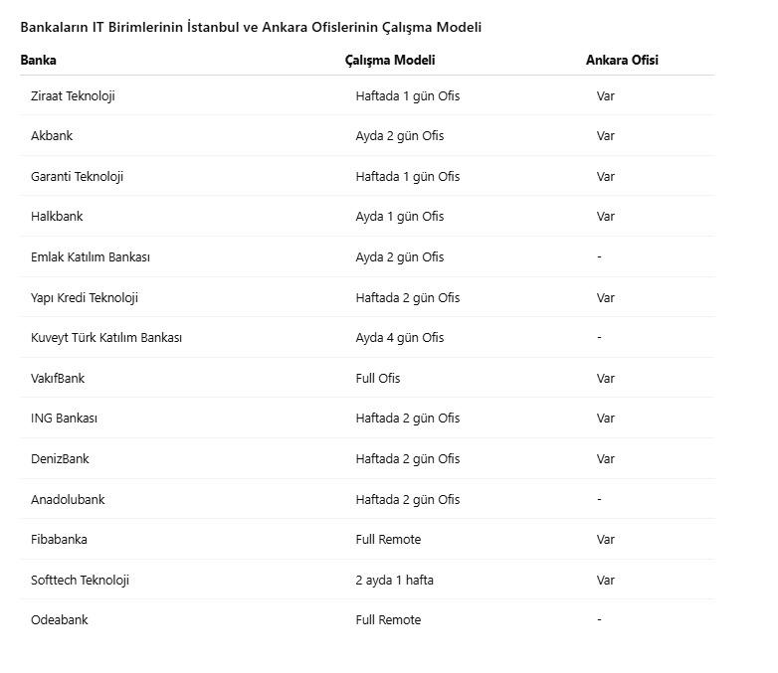Image resolution: width=778 pixels, height=673 pixels.
Task: Click the Akbank bank name cell
Action: tap(52, 136)
